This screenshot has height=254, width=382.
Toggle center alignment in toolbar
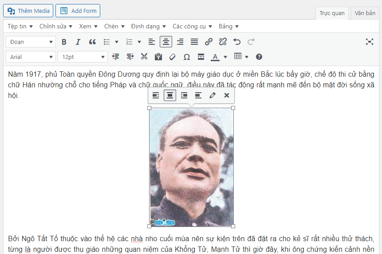click(166, 42)
